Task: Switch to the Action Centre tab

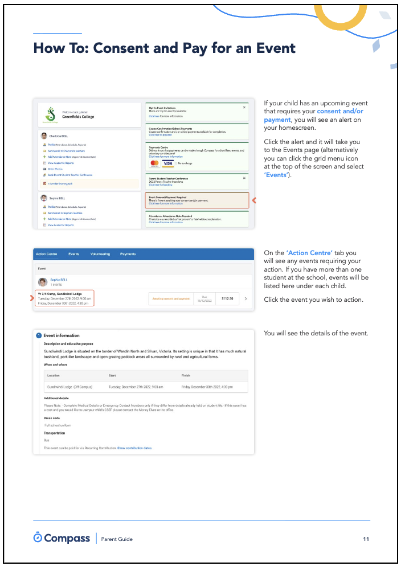Action: [47, 254]
